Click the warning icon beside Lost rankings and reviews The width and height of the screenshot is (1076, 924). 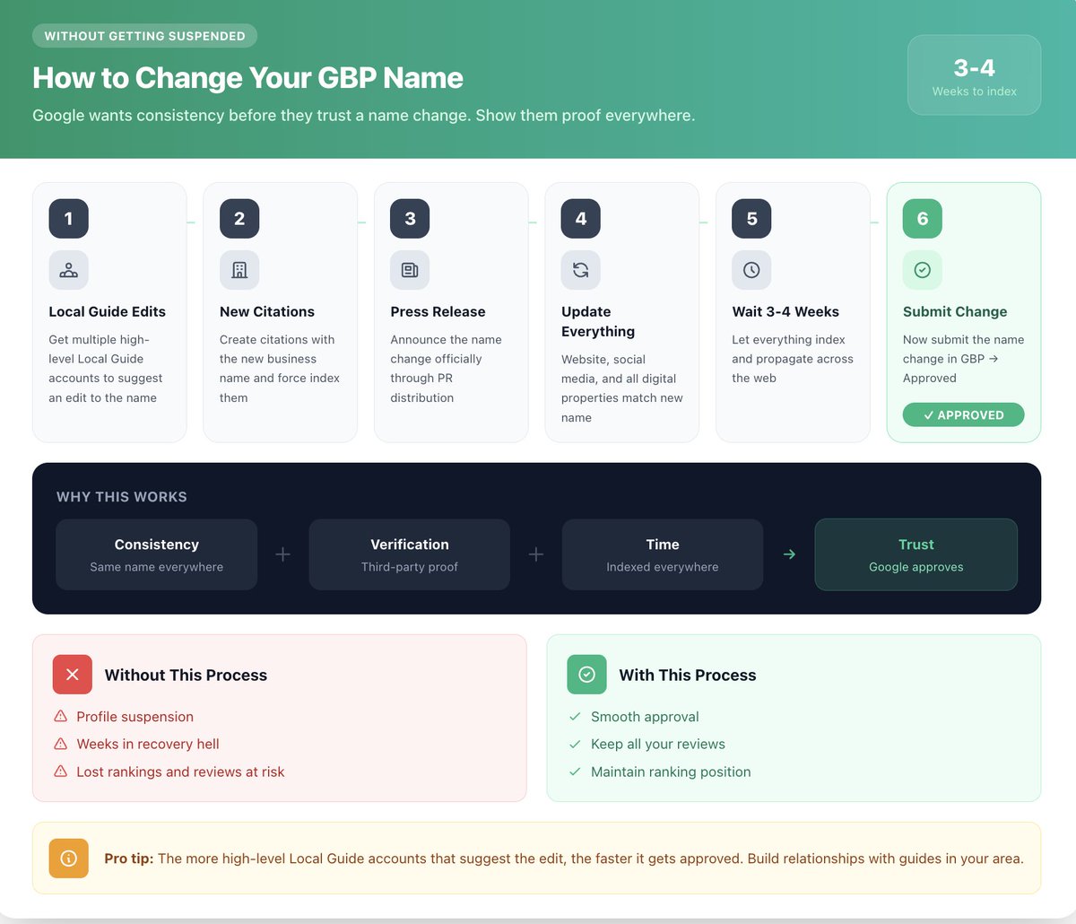(x=61, y=771)
